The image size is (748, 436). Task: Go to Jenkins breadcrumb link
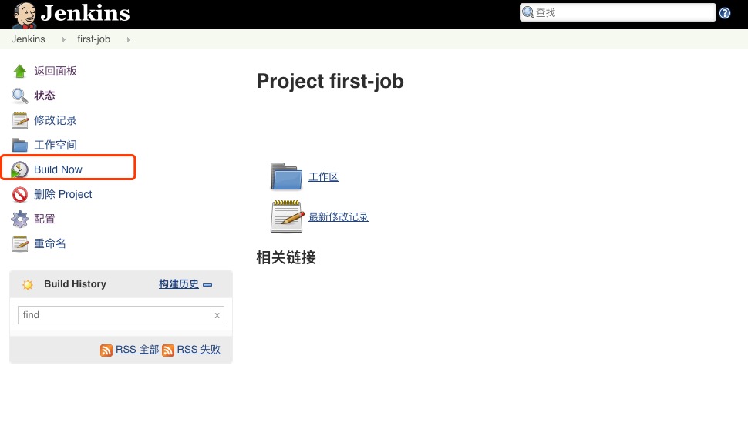pos(28,39)
